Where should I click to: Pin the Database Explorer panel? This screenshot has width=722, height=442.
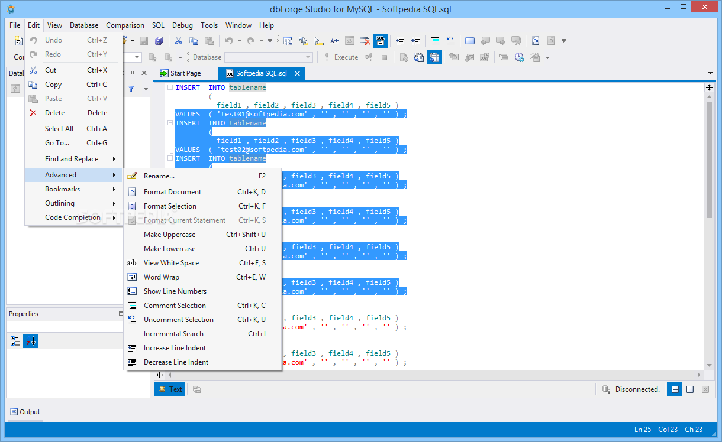tap(133, 73)
